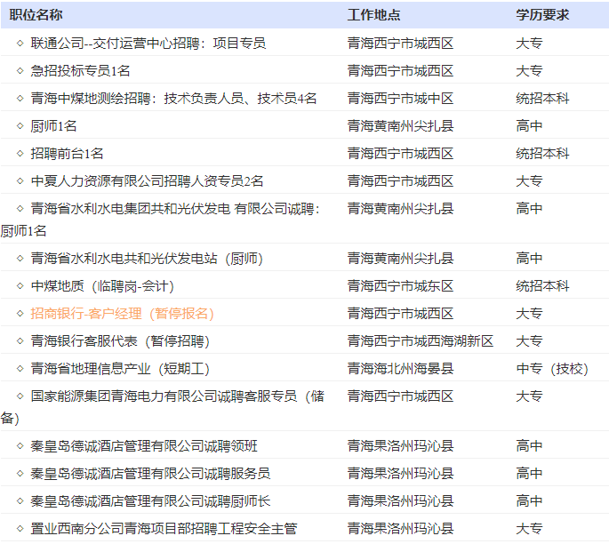The image size is (609, 544).
Task: Click the bullet icon beside 青海银行客服代表
Action: coord(20,341)
